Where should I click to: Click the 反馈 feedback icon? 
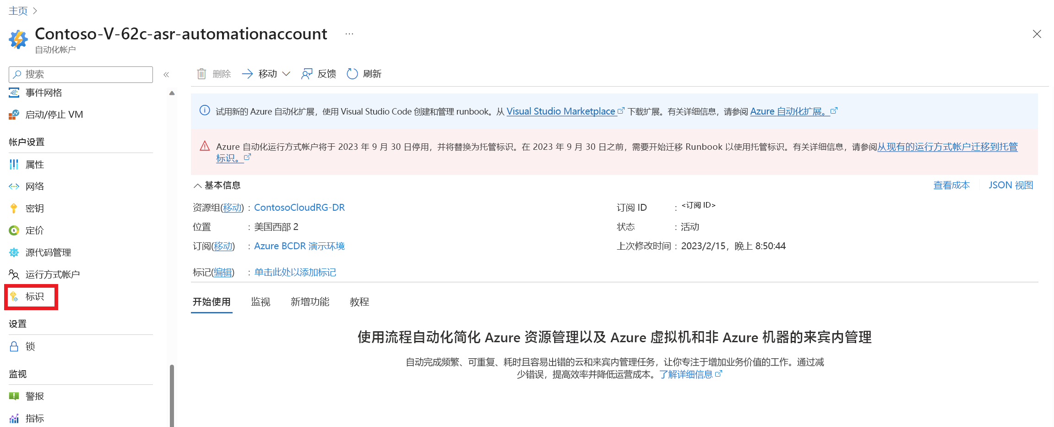pos(307,74)
